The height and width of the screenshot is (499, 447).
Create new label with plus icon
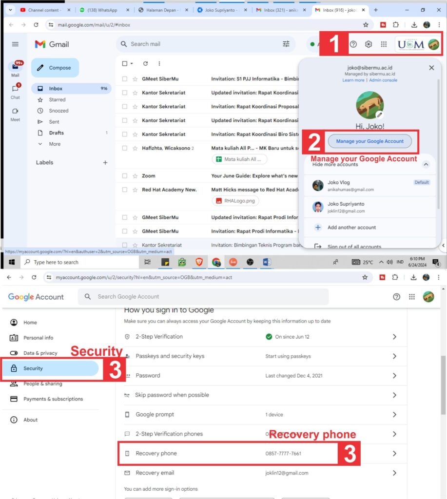coord(105,163)
